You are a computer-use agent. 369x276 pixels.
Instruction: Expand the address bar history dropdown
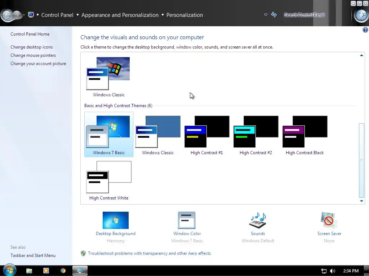click(x=266, y=15)
